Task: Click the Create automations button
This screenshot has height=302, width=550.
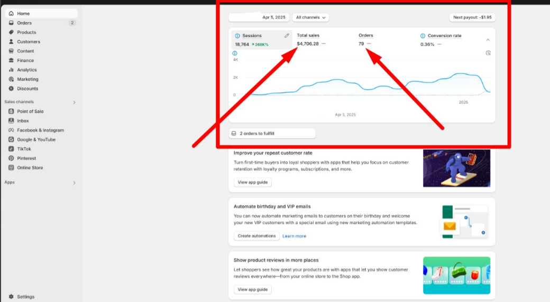Action: [256, 236]
